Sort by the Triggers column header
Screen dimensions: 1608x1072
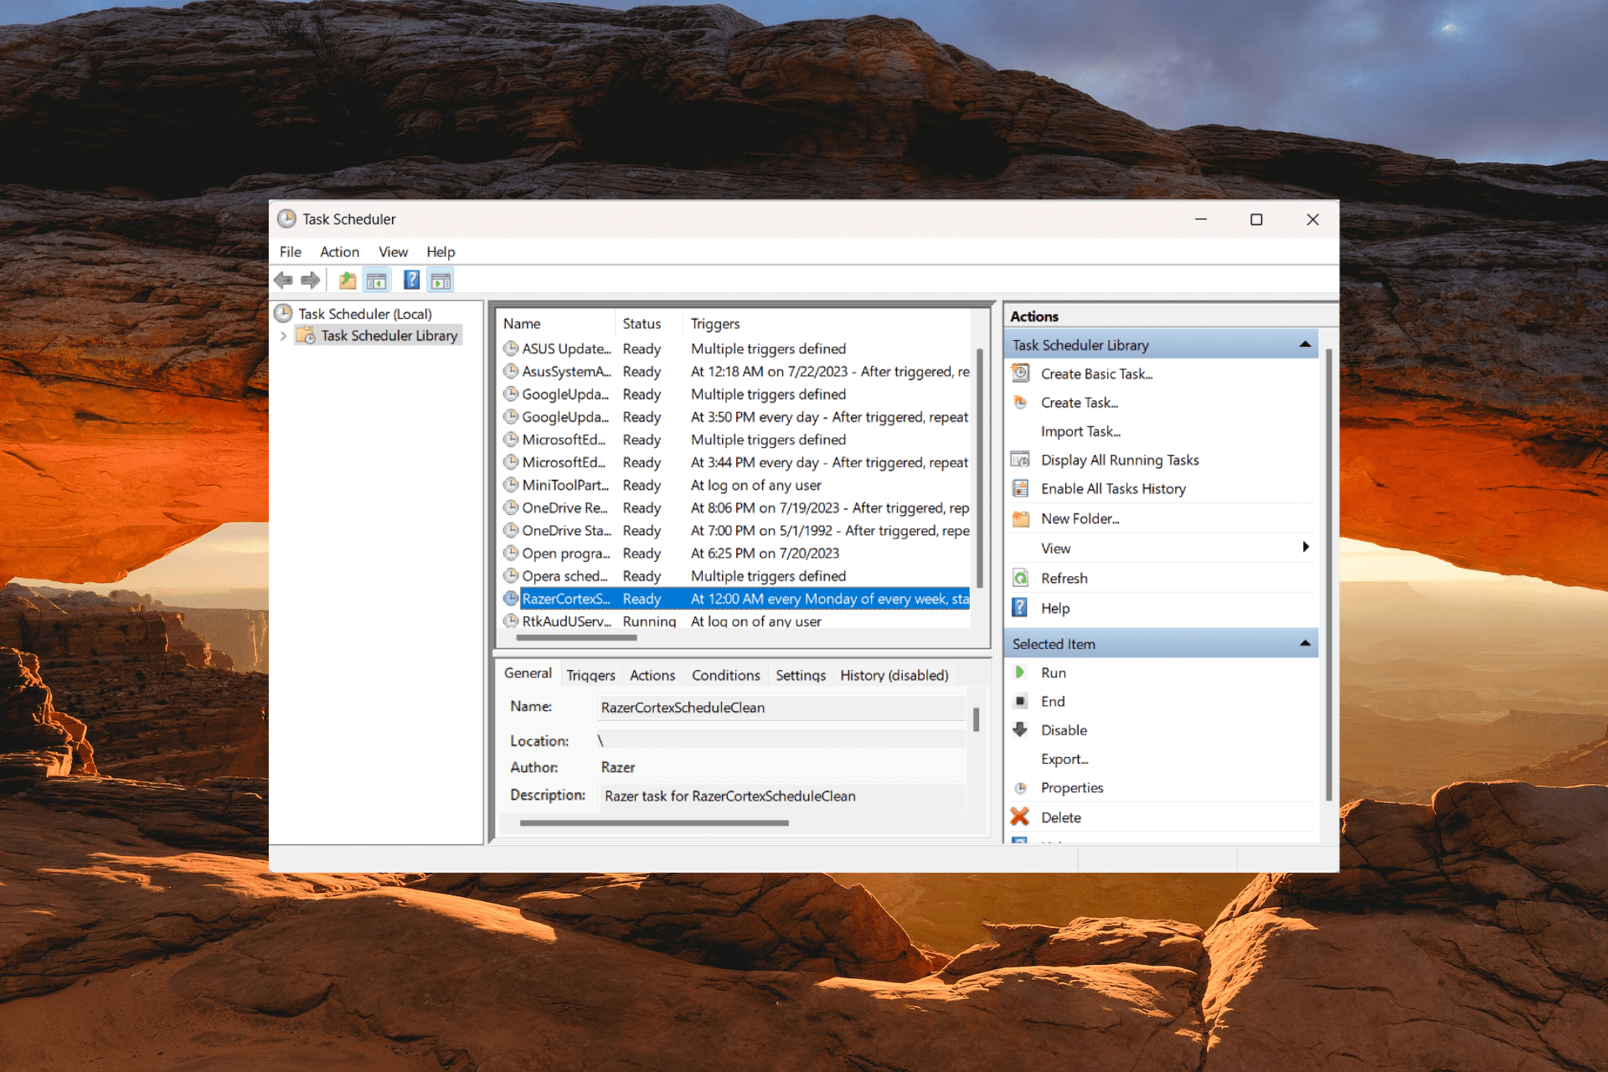click(x=827, y=323)
